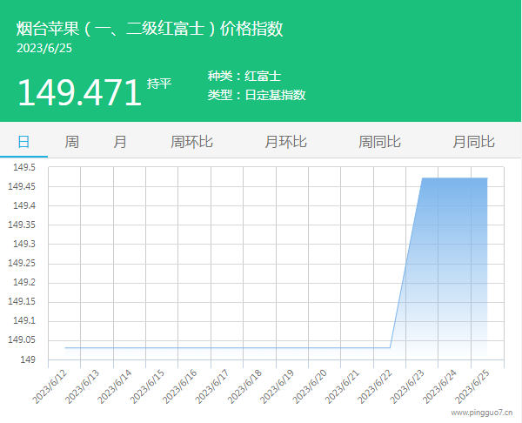Click the 2023/6/18 x-axis date label

(244, 386)
